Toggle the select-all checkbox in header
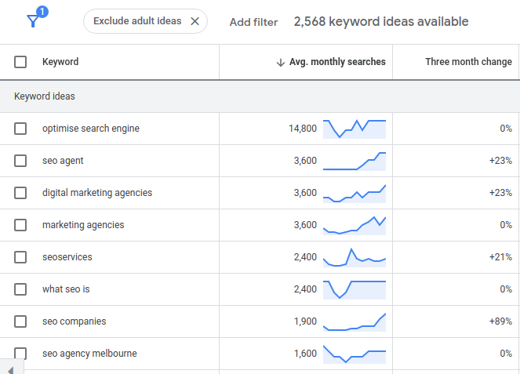The width and height of the screenshot is (520, 374). point(20,62)
